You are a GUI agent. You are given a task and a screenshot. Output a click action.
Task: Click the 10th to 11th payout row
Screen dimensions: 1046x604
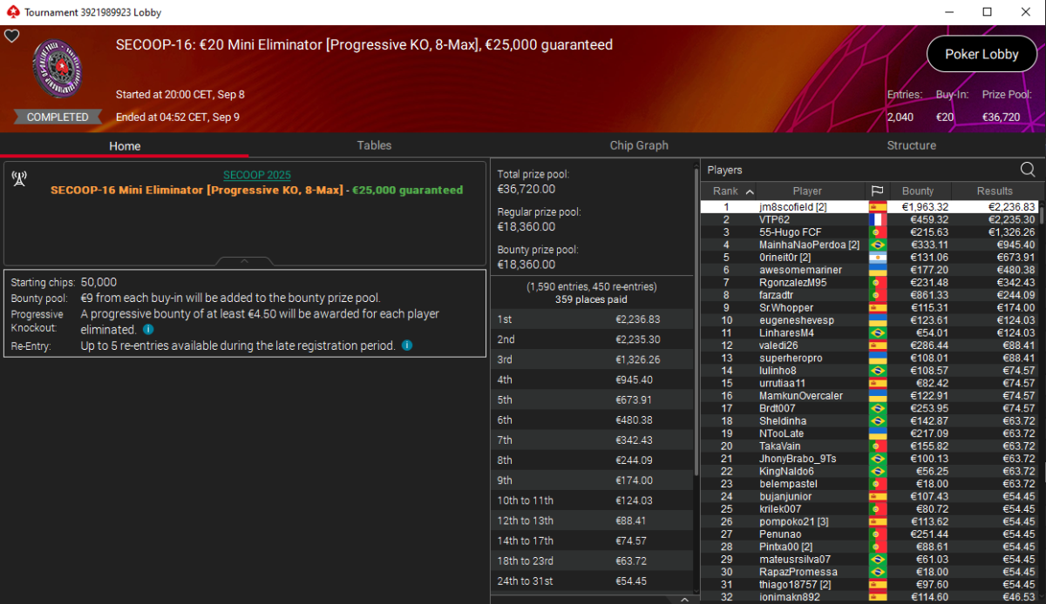tap(592, 500)
